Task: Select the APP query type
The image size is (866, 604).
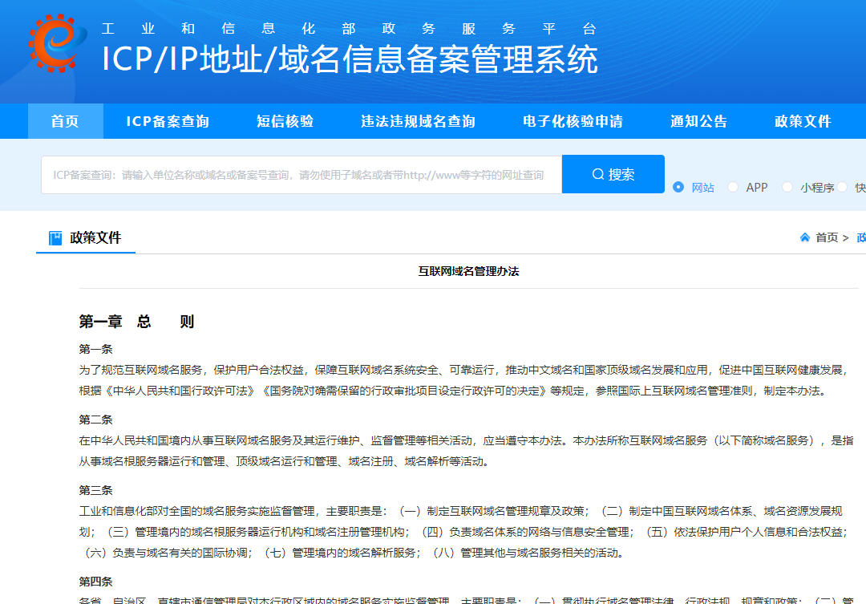Action: pos(733,186)
